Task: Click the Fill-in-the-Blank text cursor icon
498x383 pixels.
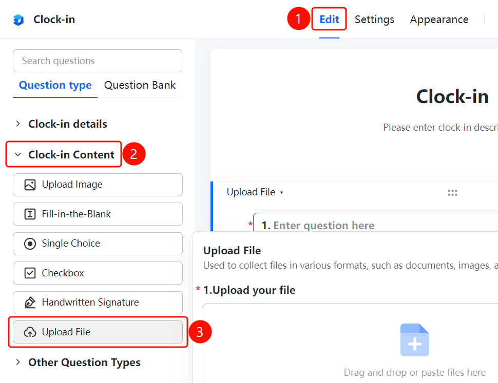Action: tap(30, 214)
